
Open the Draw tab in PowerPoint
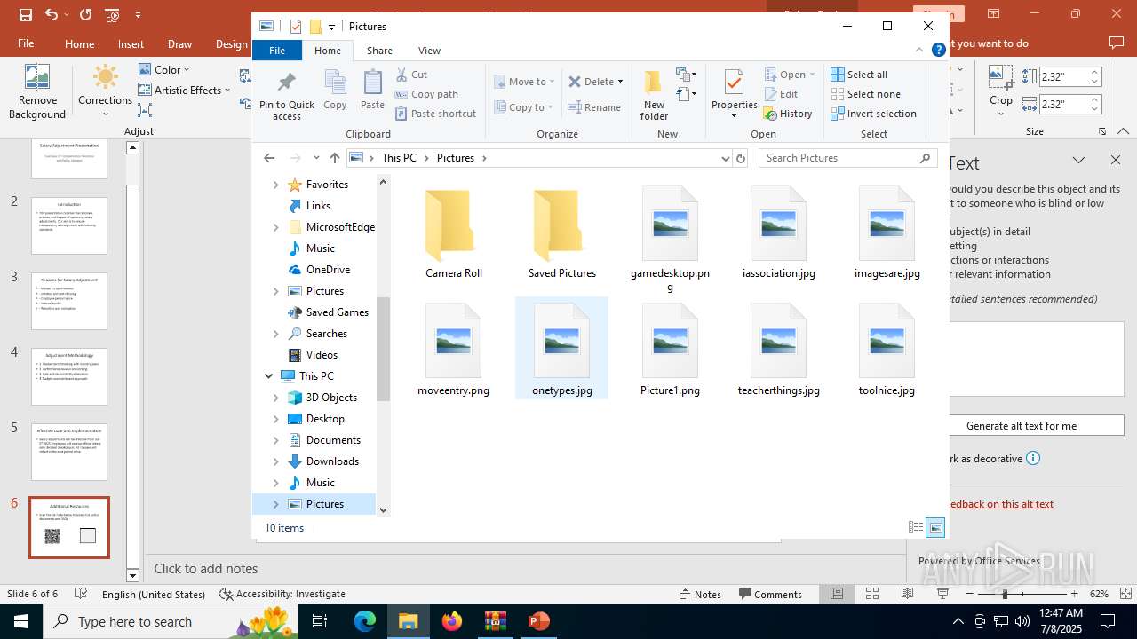click(180, 43)
